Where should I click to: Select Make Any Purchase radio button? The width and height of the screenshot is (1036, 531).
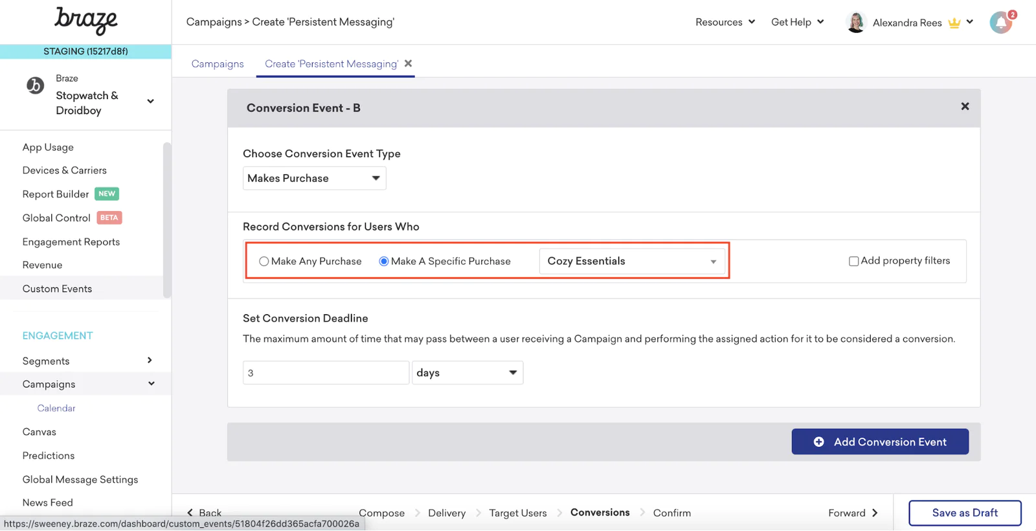coord(264,262)
